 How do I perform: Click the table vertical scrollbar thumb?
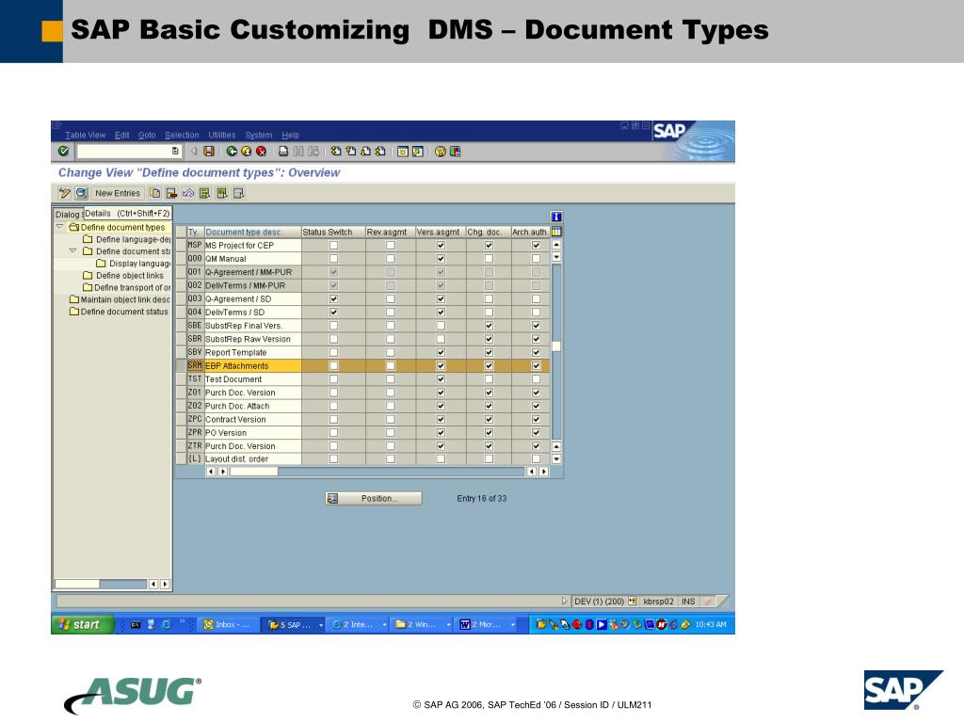556,346
